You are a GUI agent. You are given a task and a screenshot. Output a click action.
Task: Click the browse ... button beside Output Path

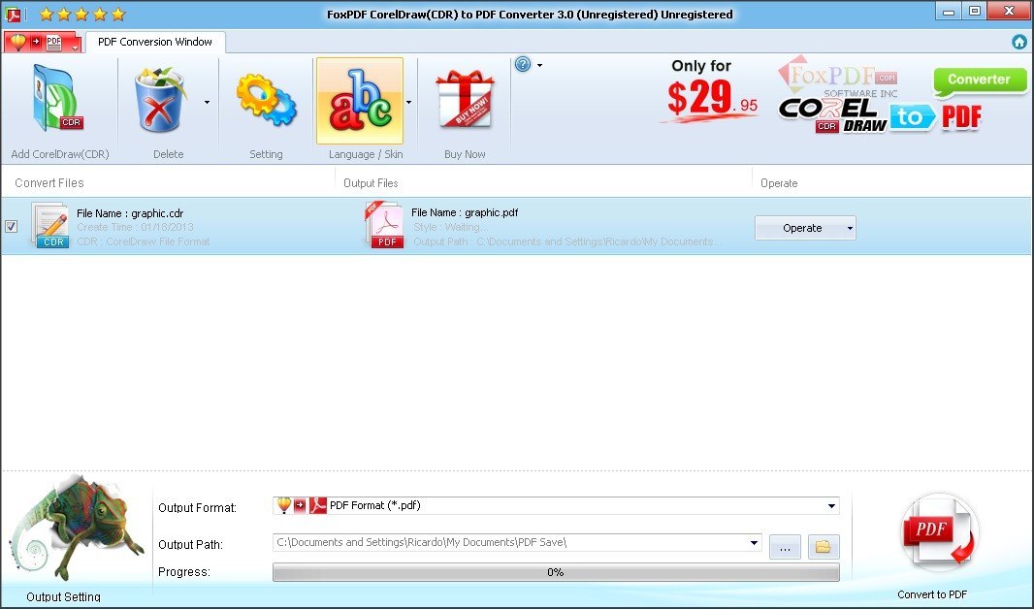(785, 547)
